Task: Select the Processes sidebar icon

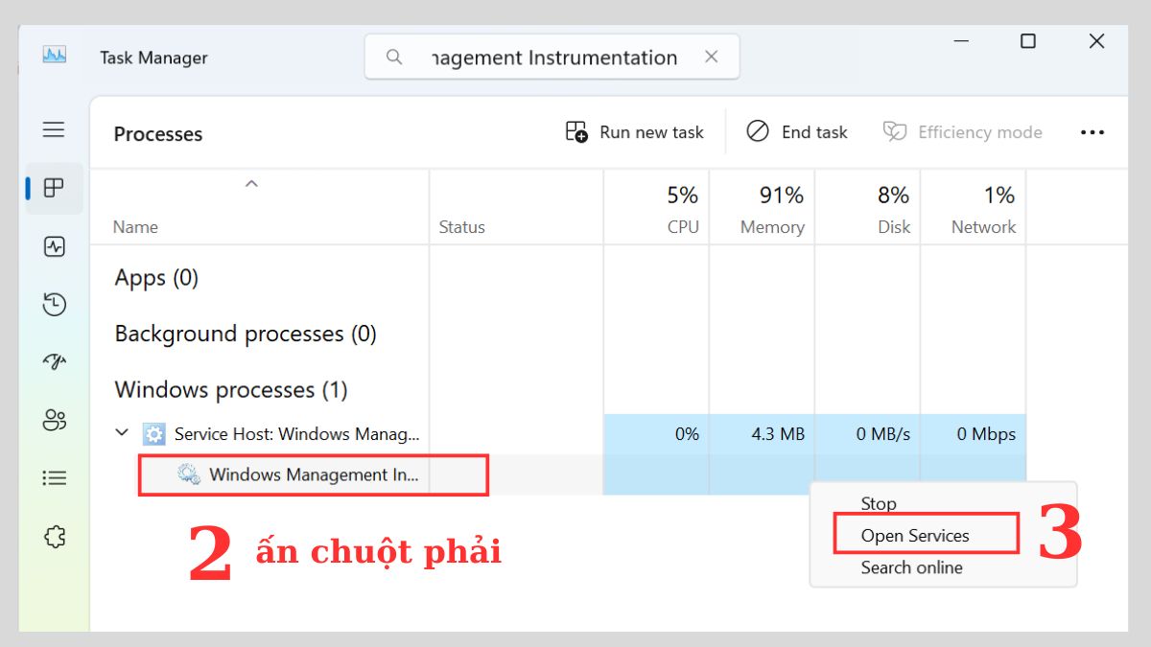Action: click(54, 188)
